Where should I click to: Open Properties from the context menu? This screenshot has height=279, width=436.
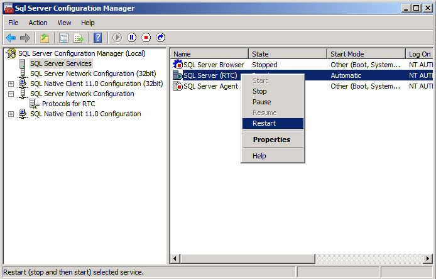273,139
